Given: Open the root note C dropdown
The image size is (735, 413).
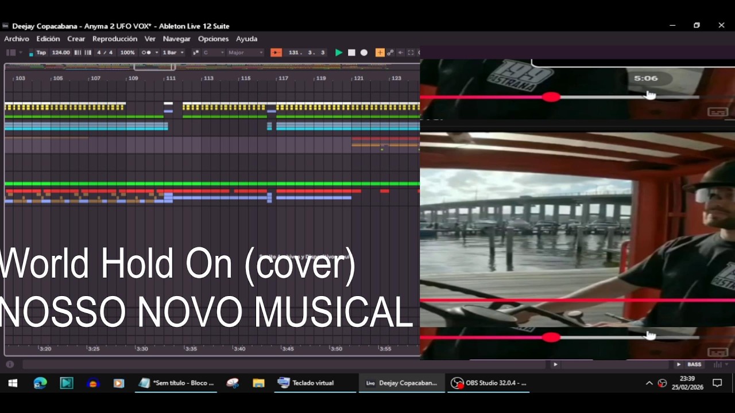Looking at the screenshot, I should click(214, 52).
